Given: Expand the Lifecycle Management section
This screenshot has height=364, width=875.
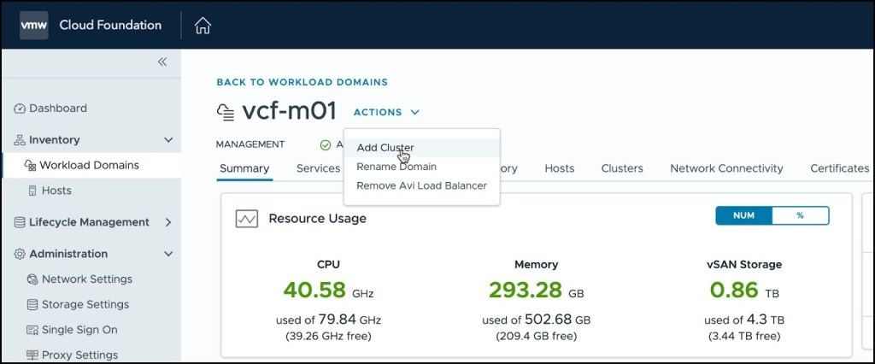Looking at the screenshot, I should pos(168,222).
